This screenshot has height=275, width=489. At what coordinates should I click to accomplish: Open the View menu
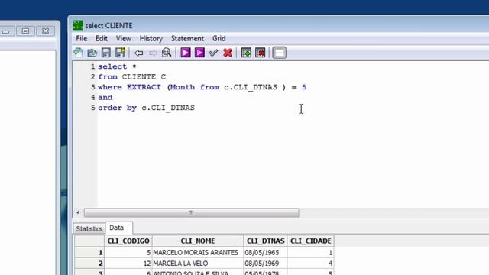124,38
